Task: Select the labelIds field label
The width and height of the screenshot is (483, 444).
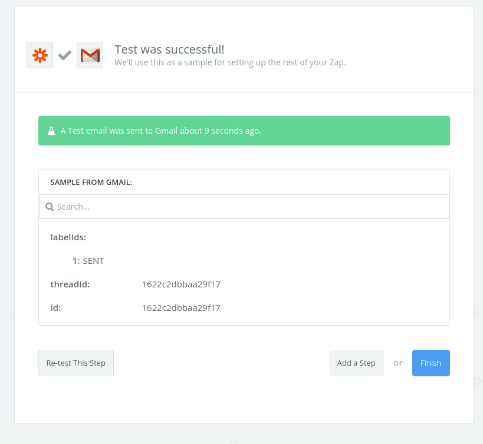Action: (x=68, y=237)
